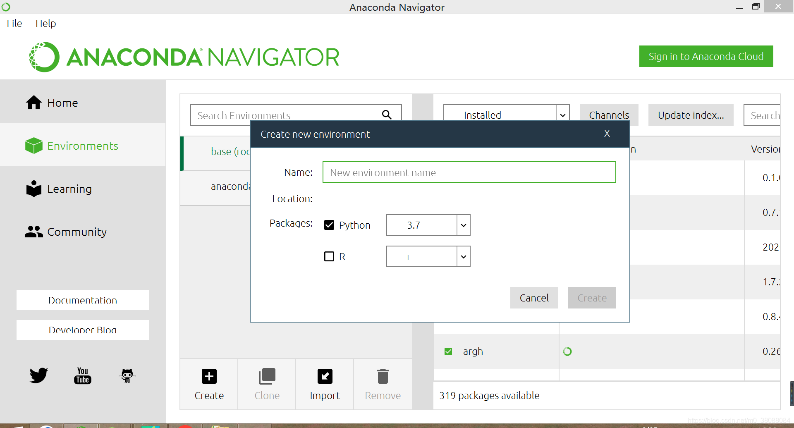Screen dimensions: 794x428
Task: Uncheck the Python package checkbox
Action: click(329, 225)
